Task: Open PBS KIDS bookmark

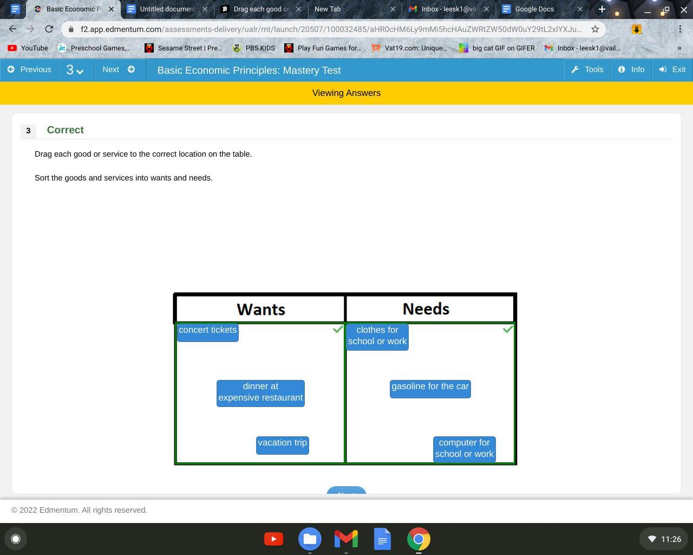Action: tap(253, 48)
